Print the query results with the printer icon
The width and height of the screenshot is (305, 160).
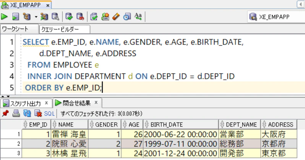click(x=16, y=113)
